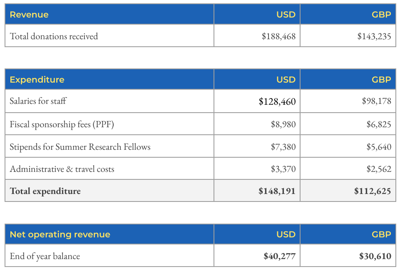This screenshot has height=272, width=400.
Task: Click the $98,178 salaries GBP cell
Action: click(x=377, y=101)
